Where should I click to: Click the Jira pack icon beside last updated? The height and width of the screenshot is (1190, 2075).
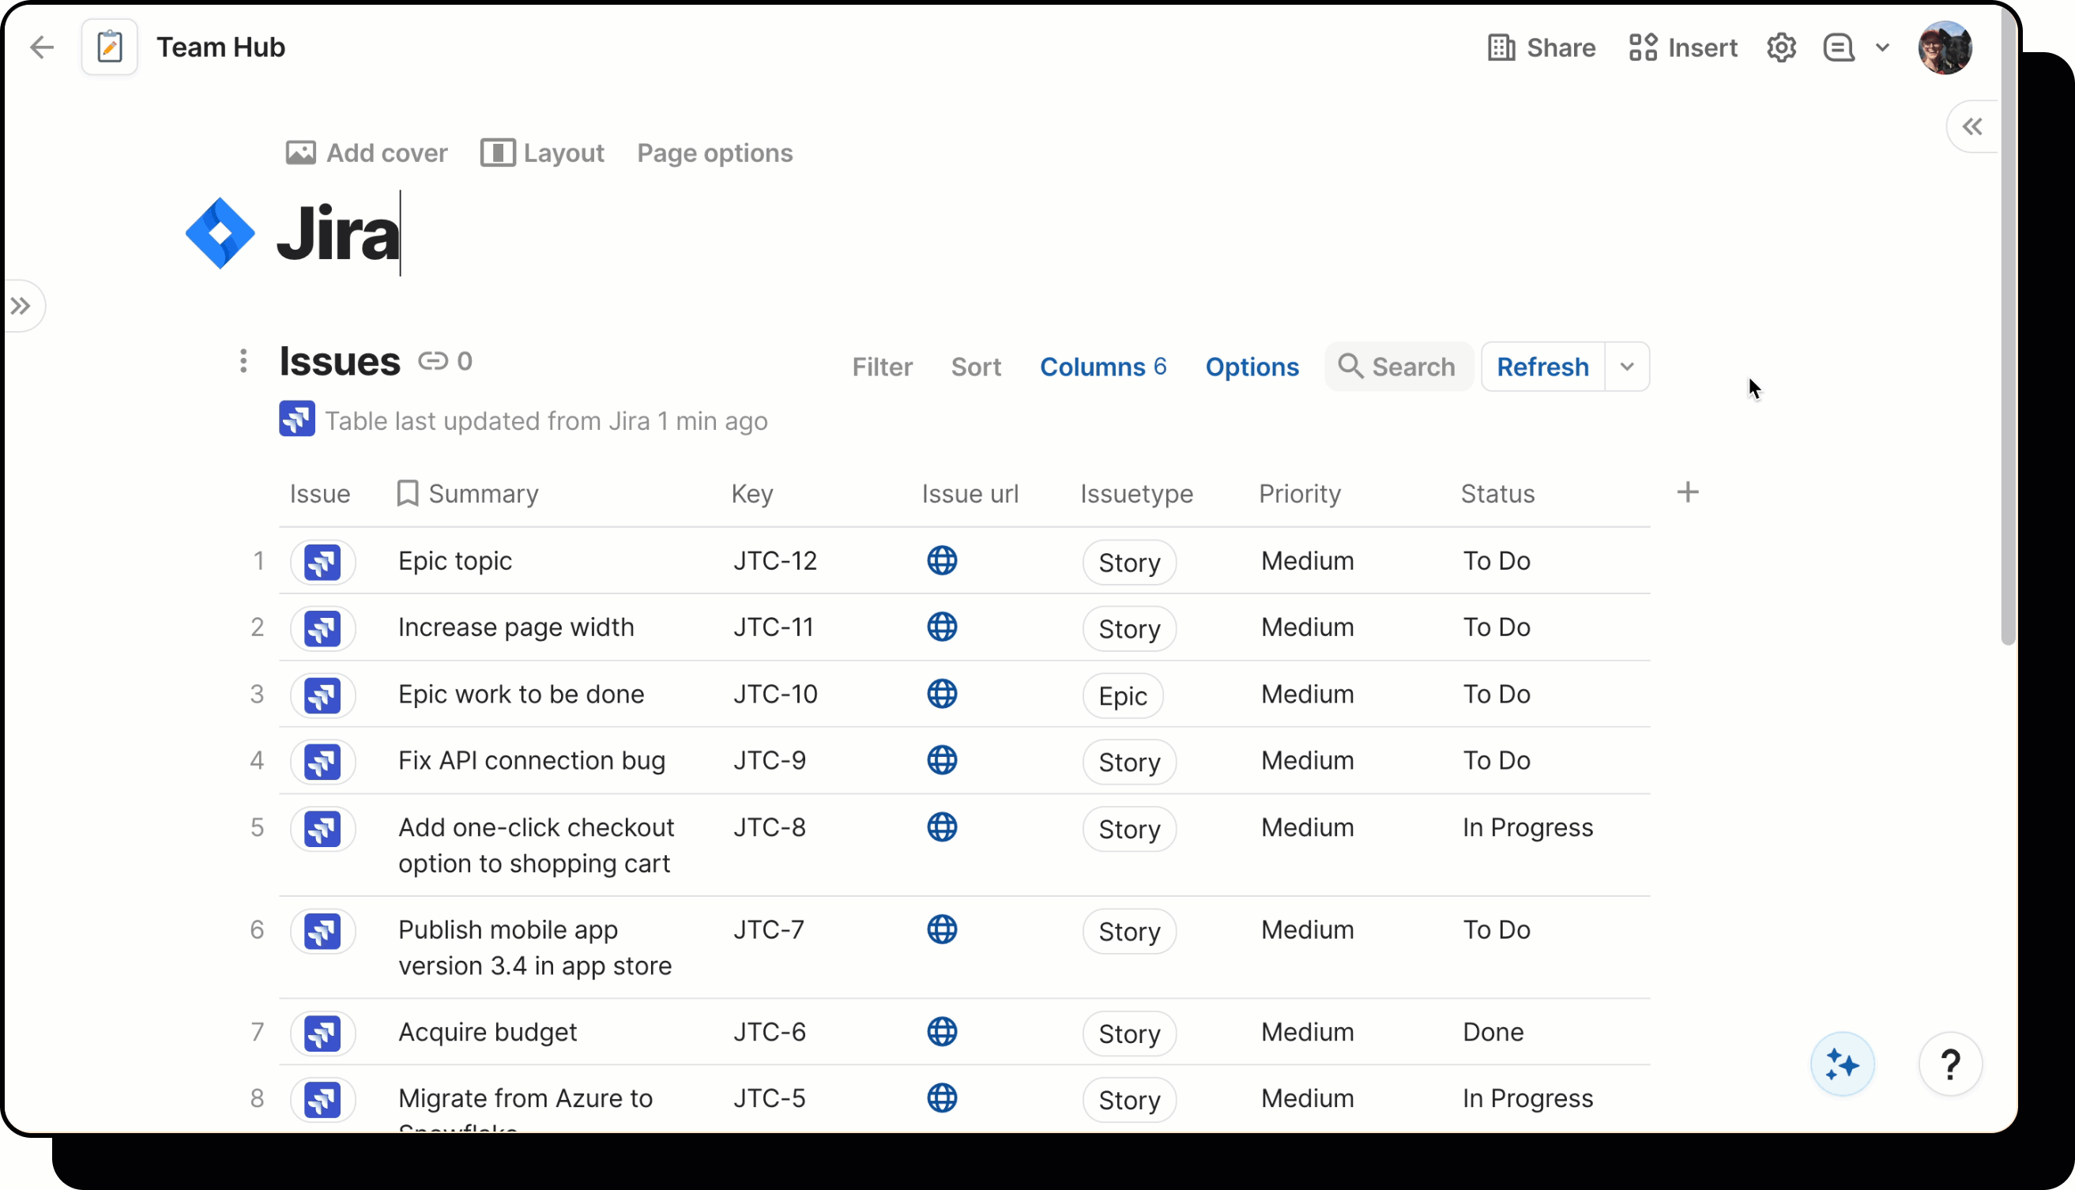tap(296, 419)
